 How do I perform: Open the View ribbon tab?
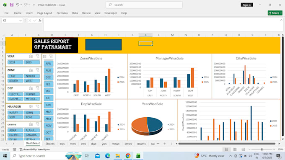(97, 13)
